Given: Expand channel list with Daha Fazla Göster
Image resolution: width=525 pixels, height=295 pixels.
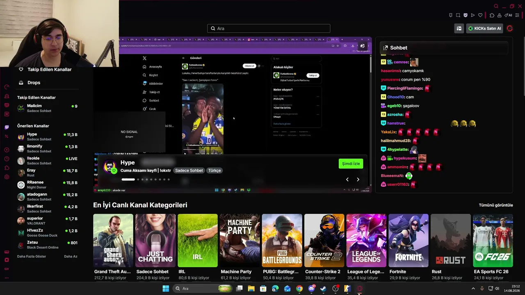Looking at the screenshot, I should pyautogui.click(x=32, y=256).
